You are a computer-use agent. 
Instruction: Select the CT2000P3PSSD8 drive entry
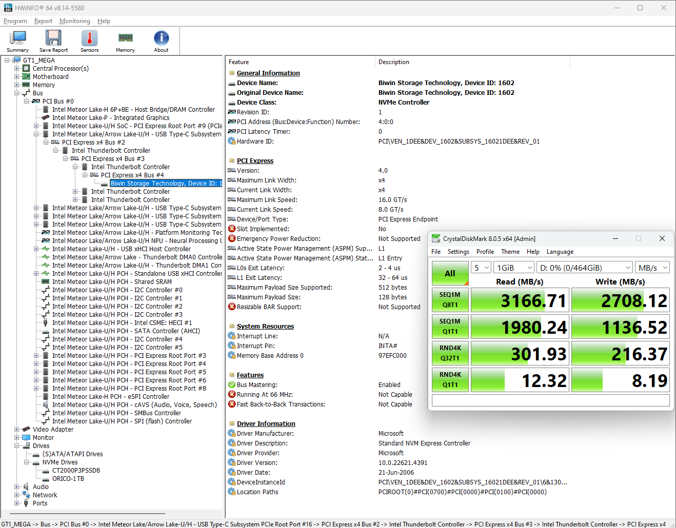76,470
